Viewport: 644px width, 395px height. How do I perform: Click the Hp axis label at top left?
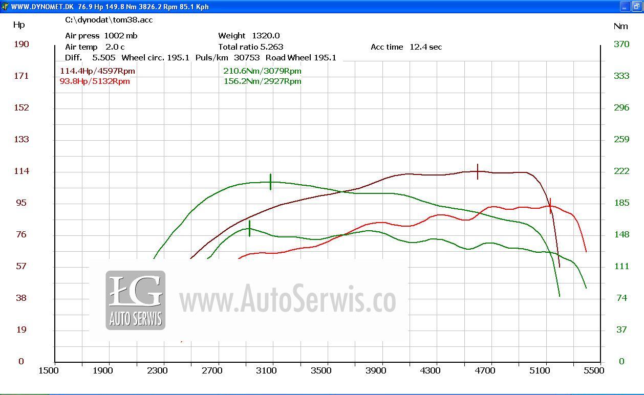point(19,25)
